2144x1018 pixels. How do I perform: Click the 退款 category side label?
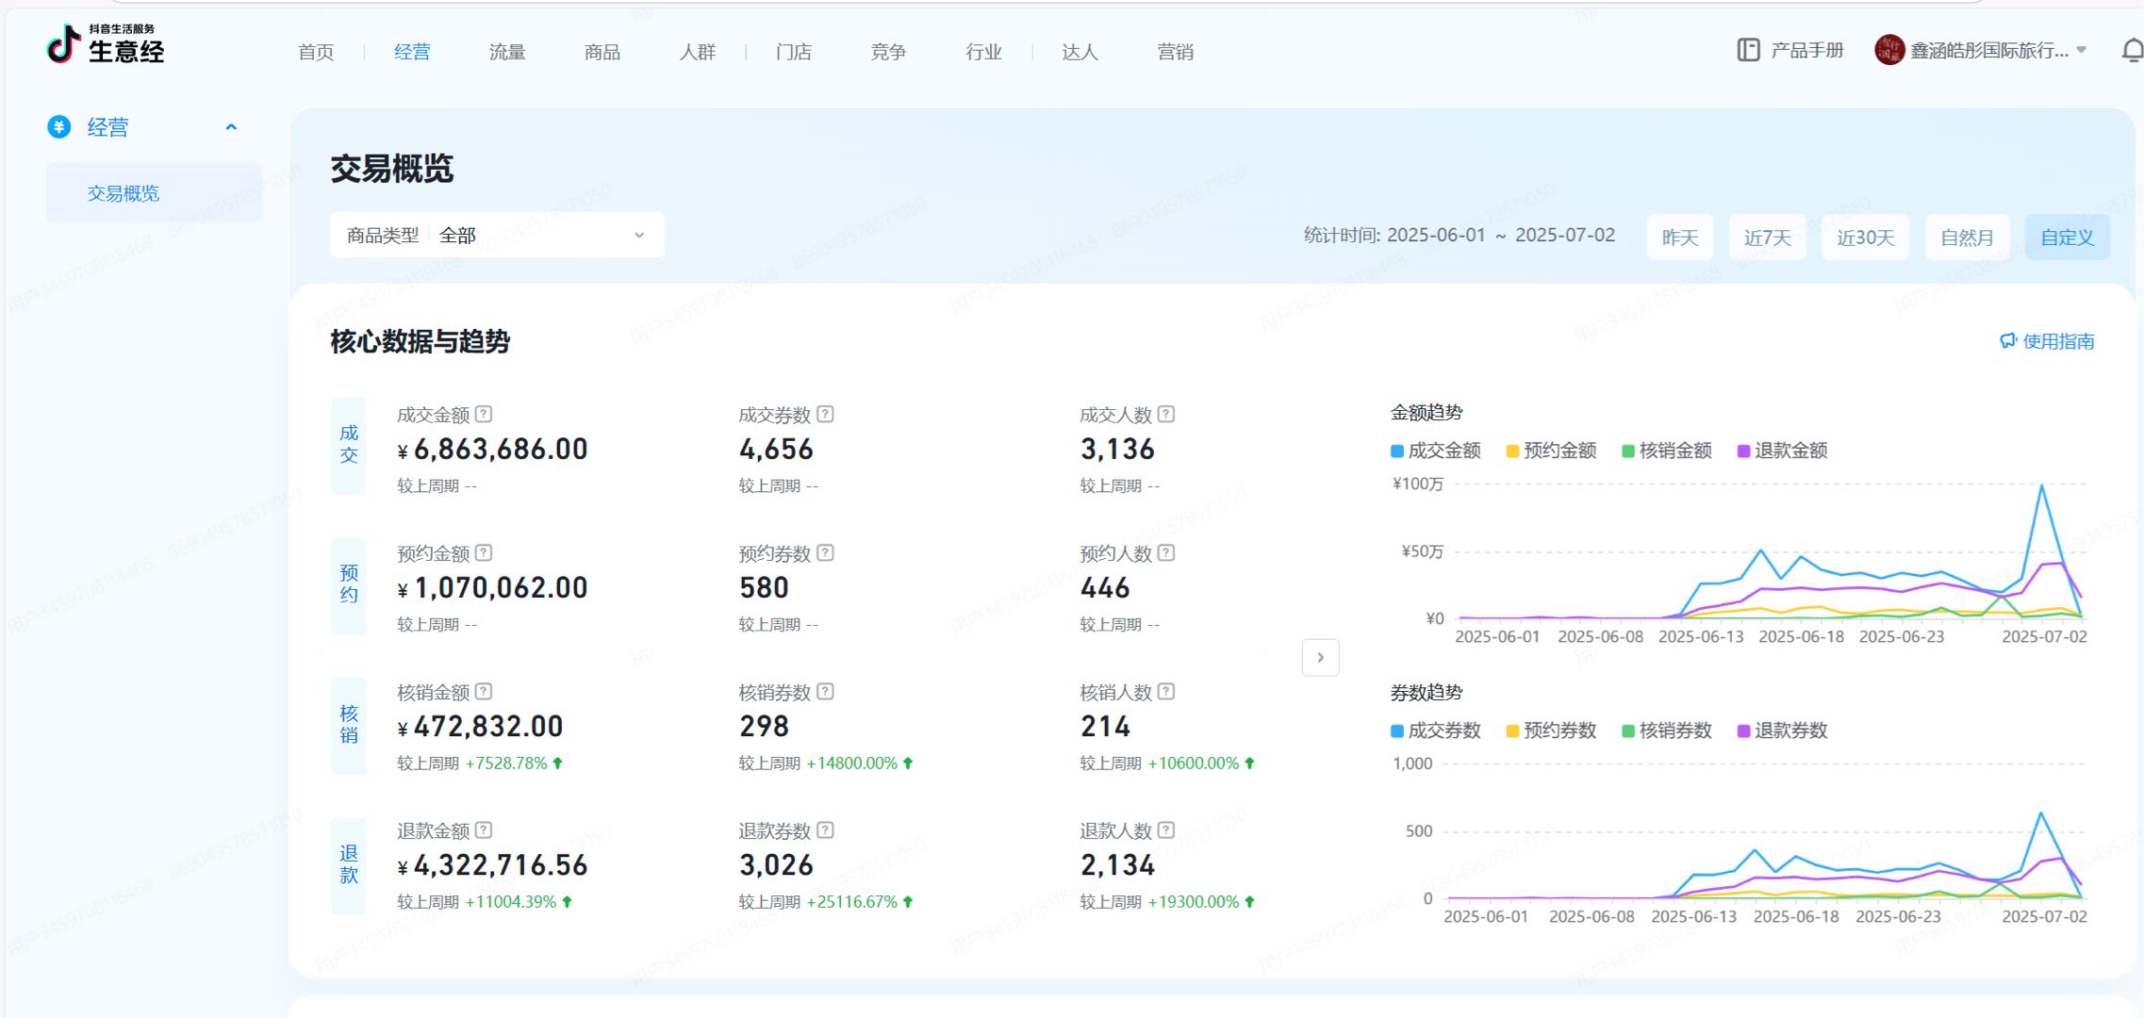pos(349,864)
